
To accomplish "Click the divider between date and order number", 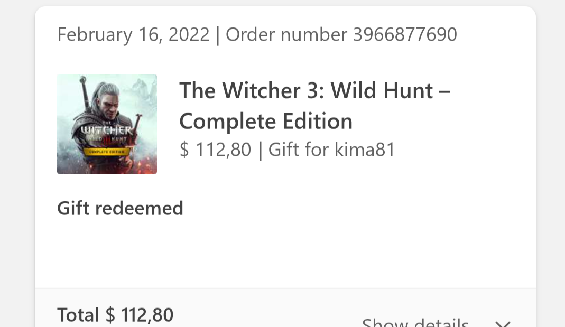I will (x=218, y=35).
